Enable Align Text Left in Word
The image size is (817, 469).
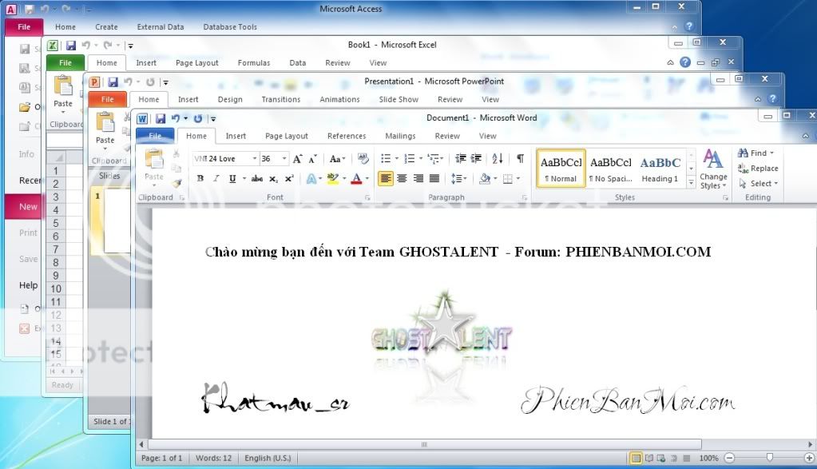click(386, 179)
